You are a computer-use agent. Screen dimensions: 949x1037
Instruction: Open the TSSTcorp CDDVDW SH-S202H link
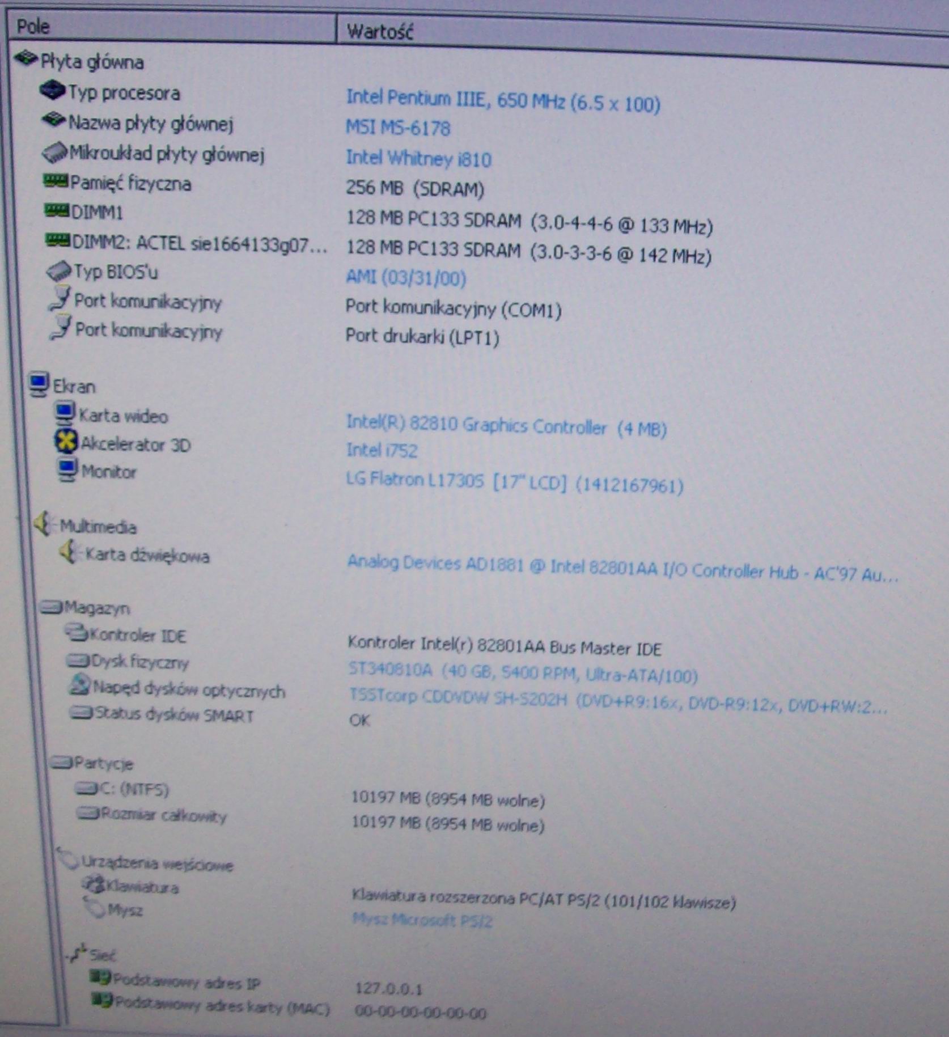[618, 701]
